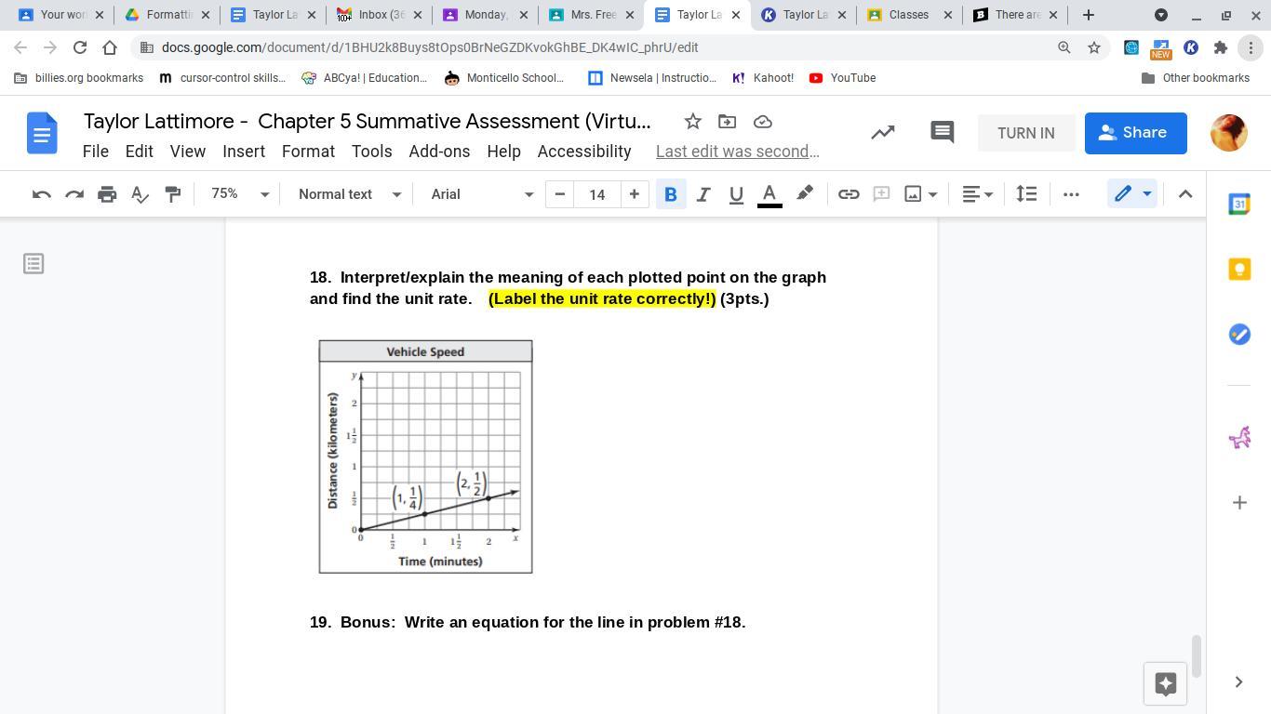The image size is (1271, 714).
Task: Open Google Calendar in the side panel
Action: pyautogui.click(x=1239, y=205)
